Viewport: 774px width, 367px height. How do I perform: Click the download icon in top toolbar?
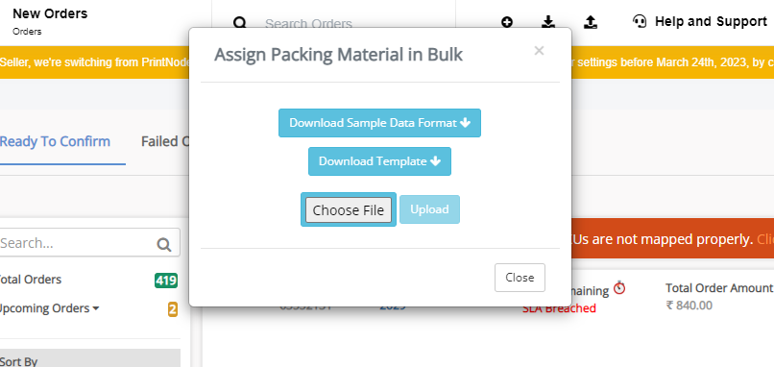(x=548, y=21)
